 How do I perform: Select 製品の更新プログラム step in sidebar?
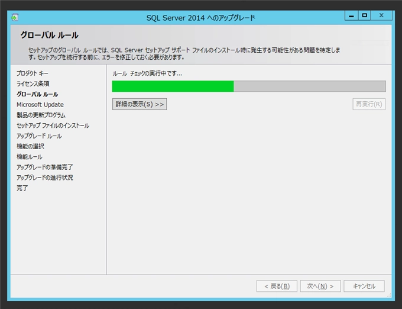coord(41,115)
